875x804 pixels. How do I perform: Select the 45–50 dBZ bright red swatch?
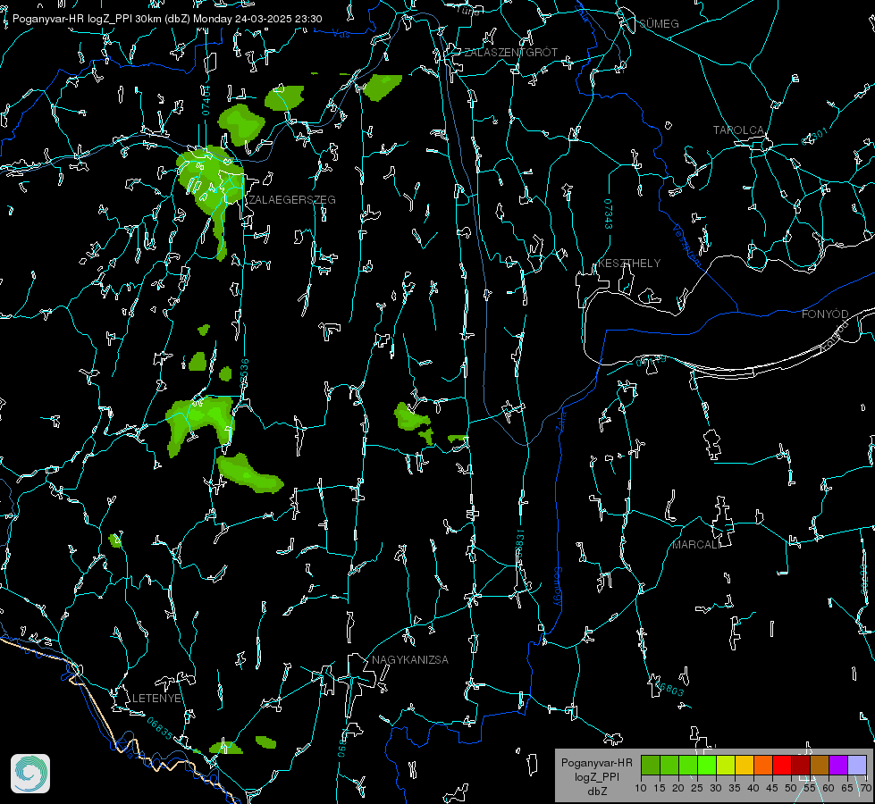782,765
